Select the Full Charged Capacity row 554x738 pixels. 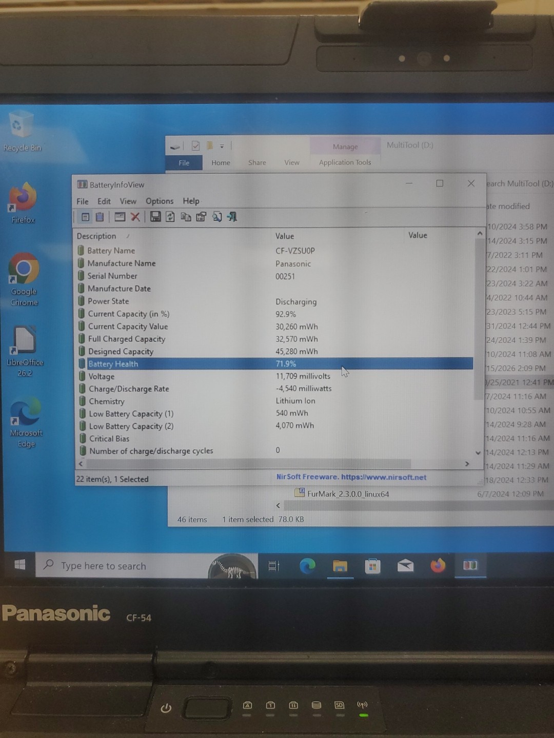pos(274,339)
